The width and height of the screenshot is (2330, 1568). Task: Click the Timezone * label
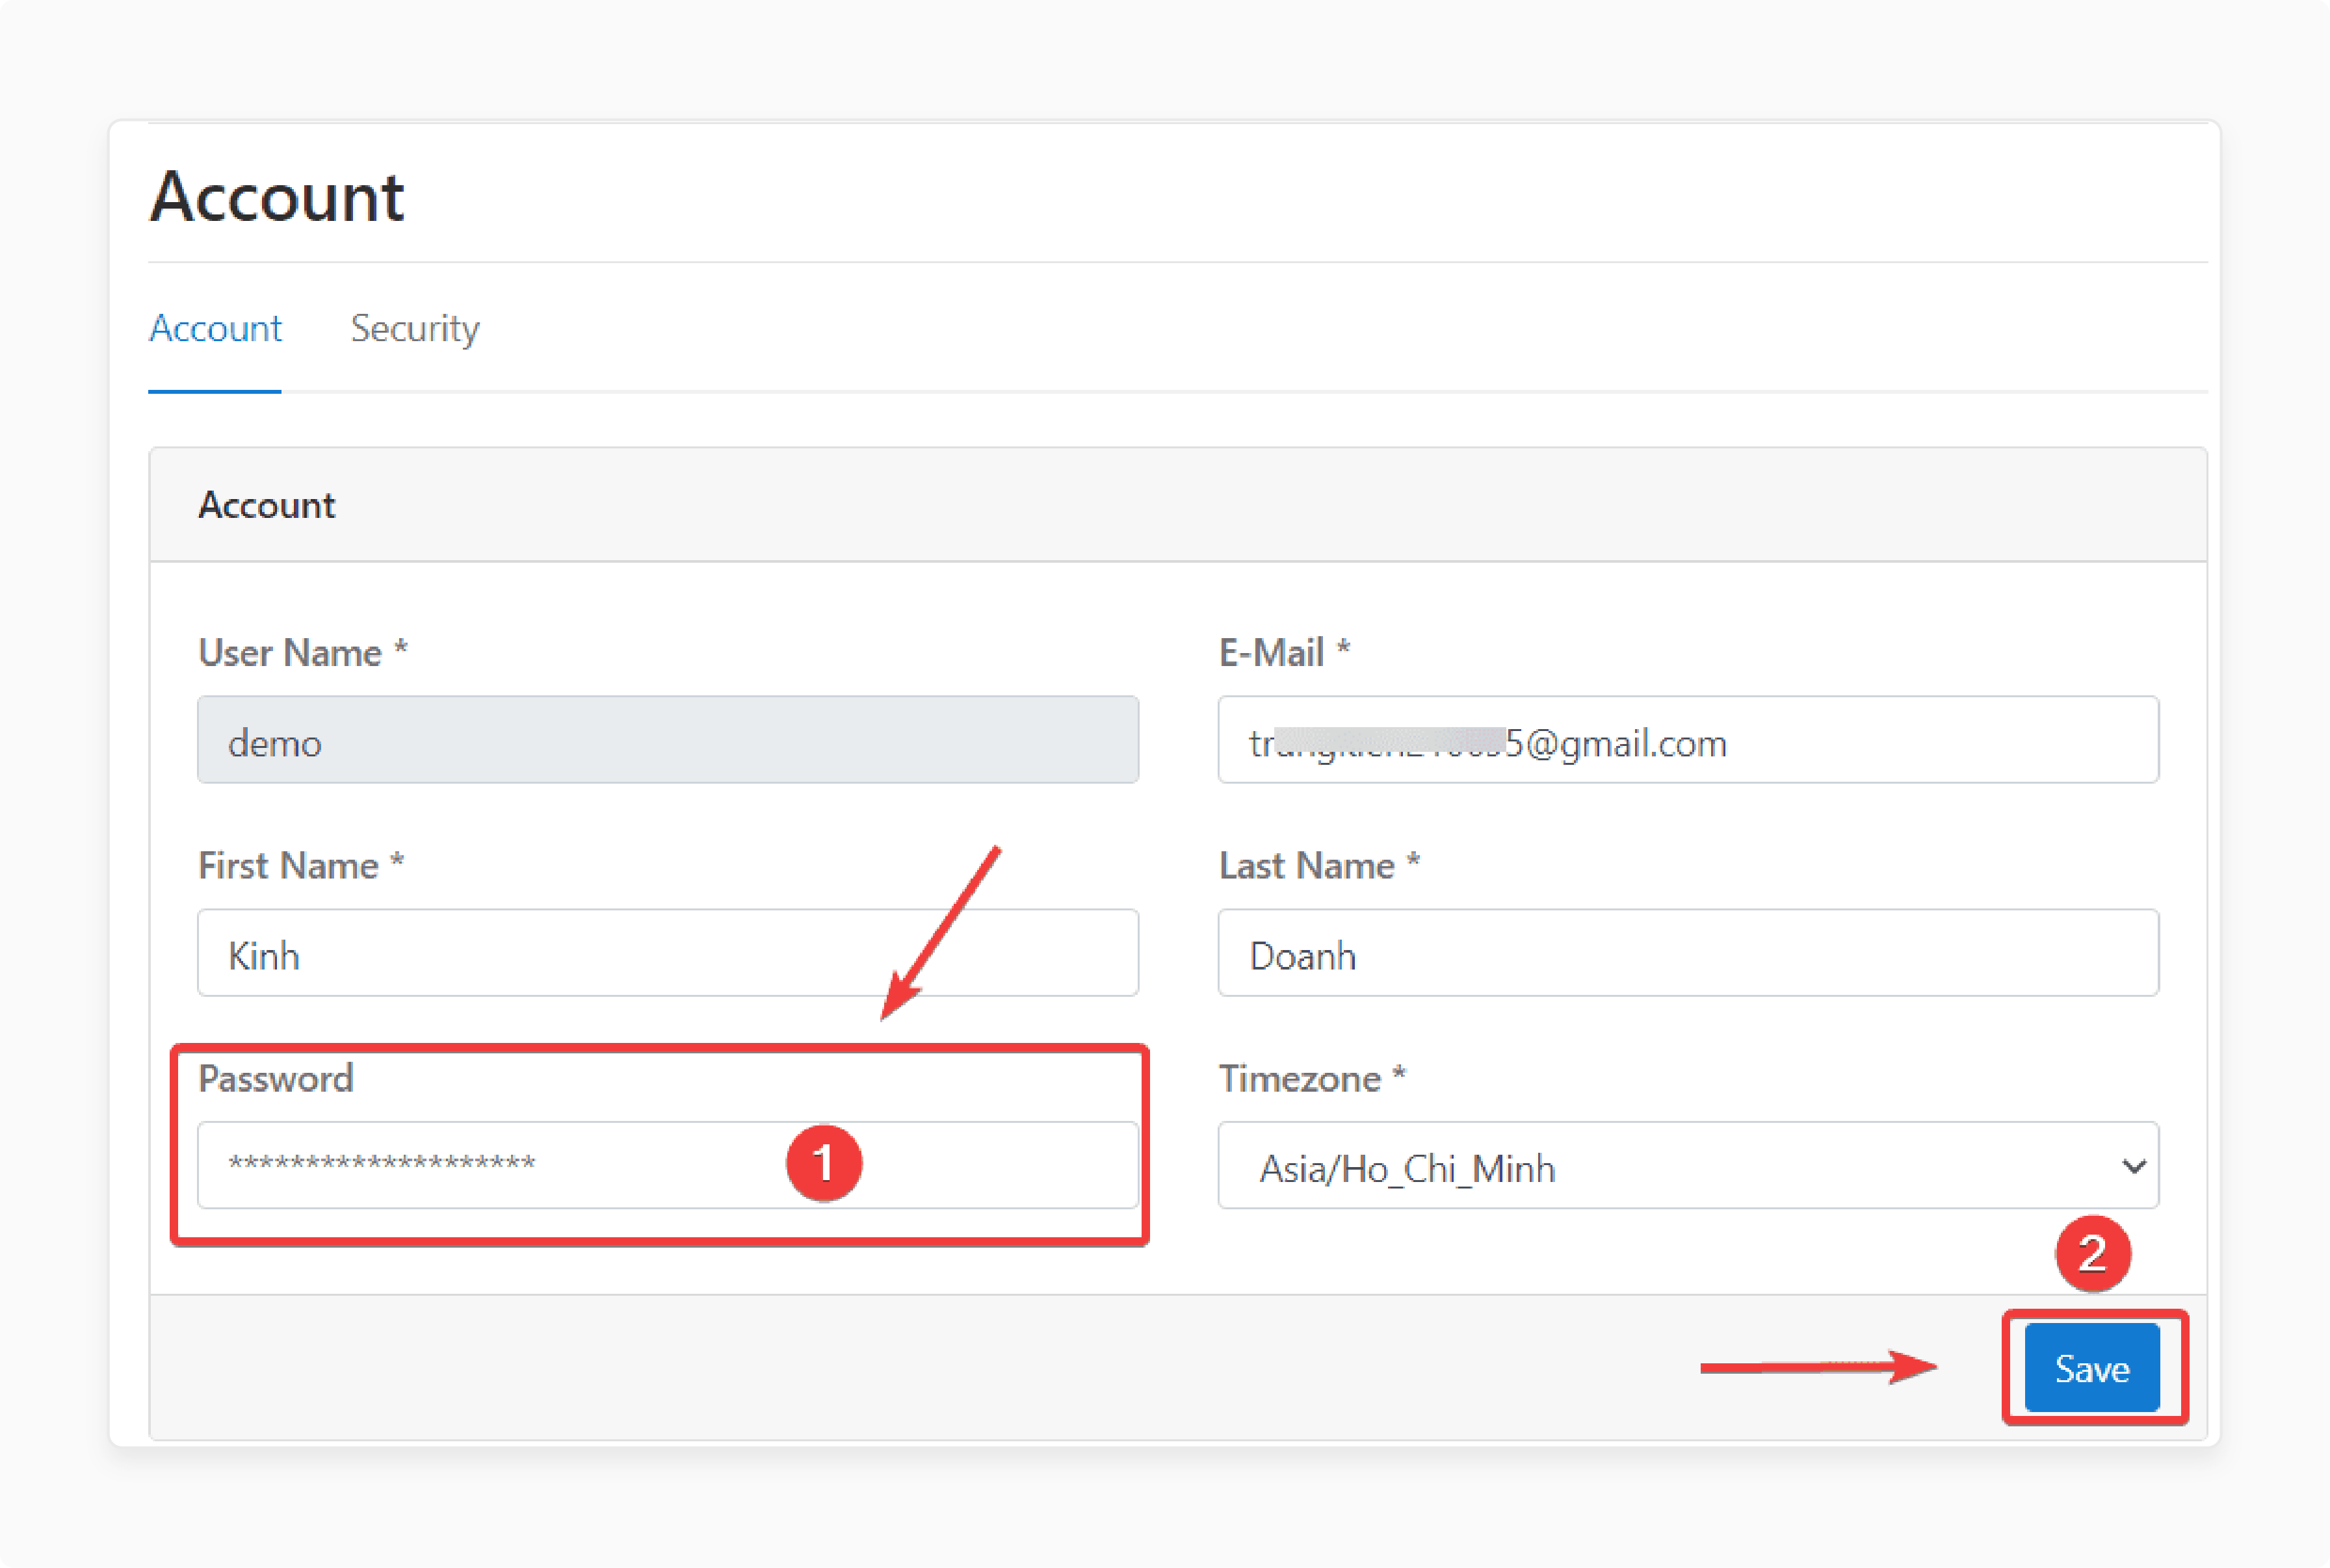pos(1311,1078)
